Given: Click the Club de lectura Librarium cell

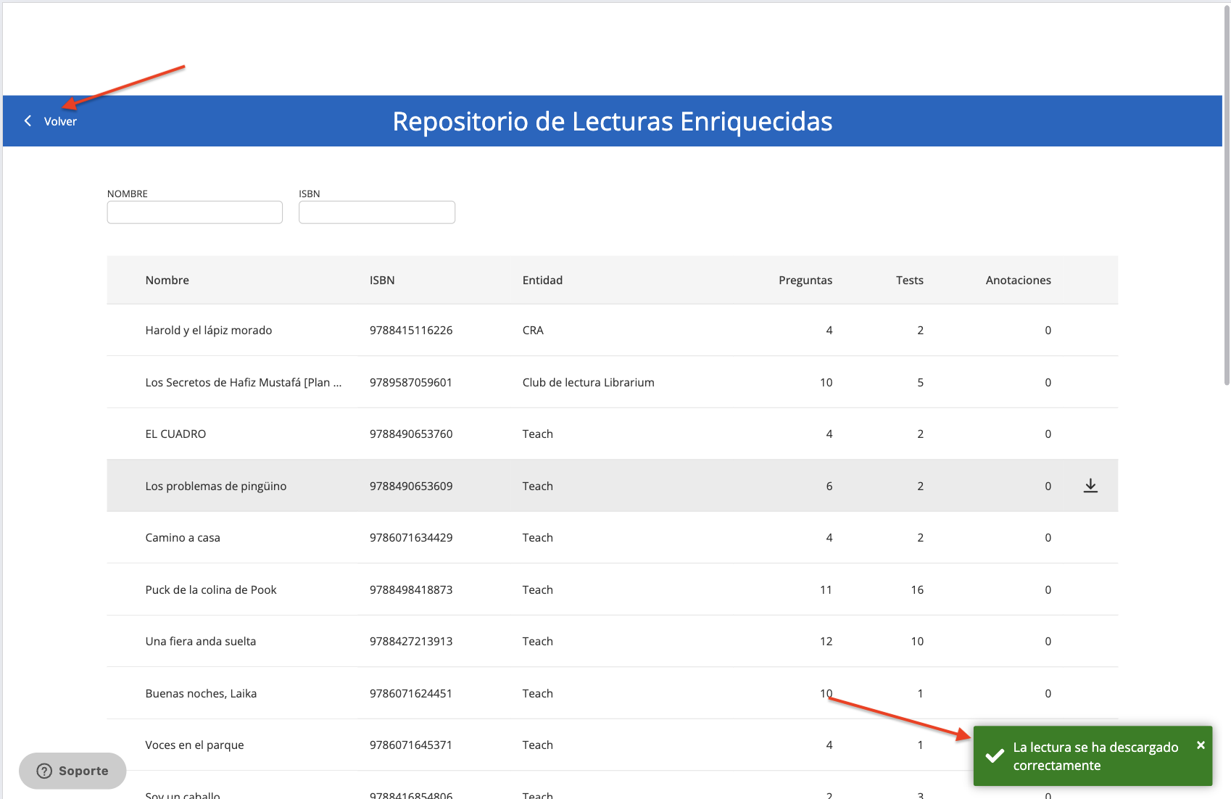Looking at the screenshot, I should pos(589,383).
